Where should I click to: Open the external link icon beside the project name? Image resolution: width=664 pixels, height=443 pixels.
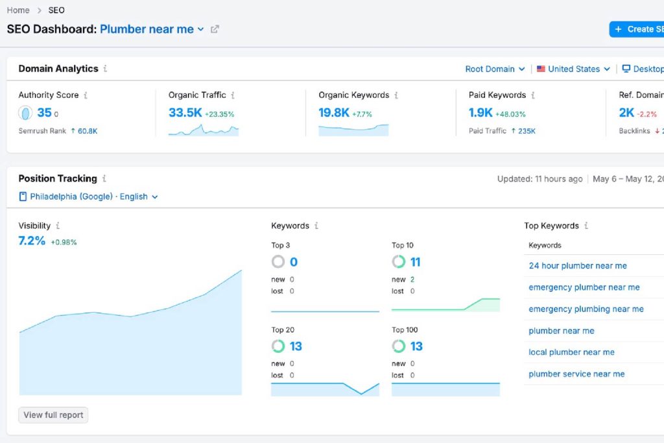[215, 29]
